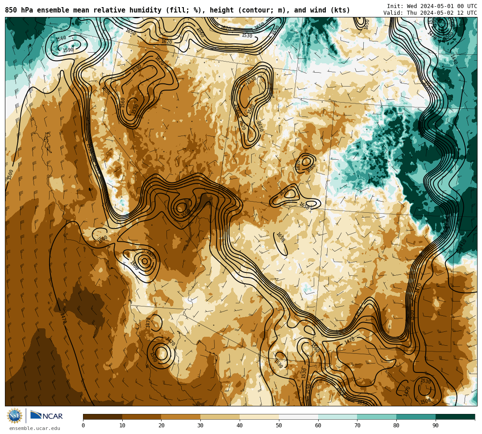The width and height of the screenshot is (482, 434).
Task: Pick the 60–70% pale teal colorbar segment
Action: click(x=338, y=417)
